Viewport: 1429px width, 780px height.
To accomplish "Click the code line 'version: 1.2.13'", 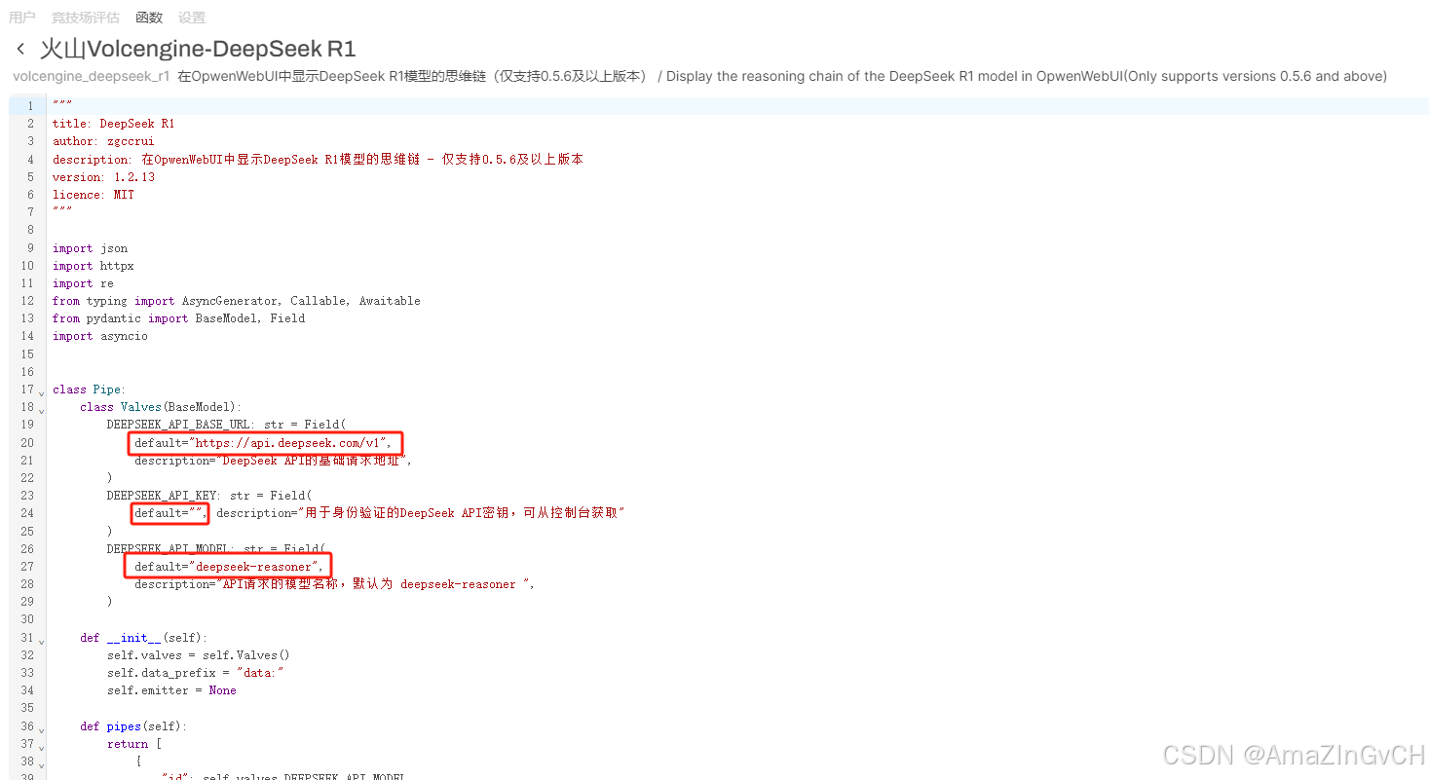I will [103, 177].
